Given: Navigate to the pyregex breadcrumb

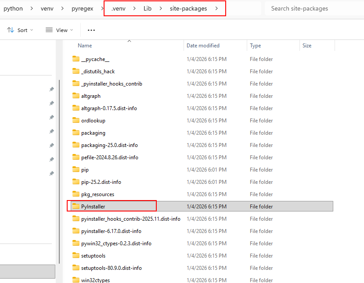Looking at the screenshot, I should coord(83,9).
